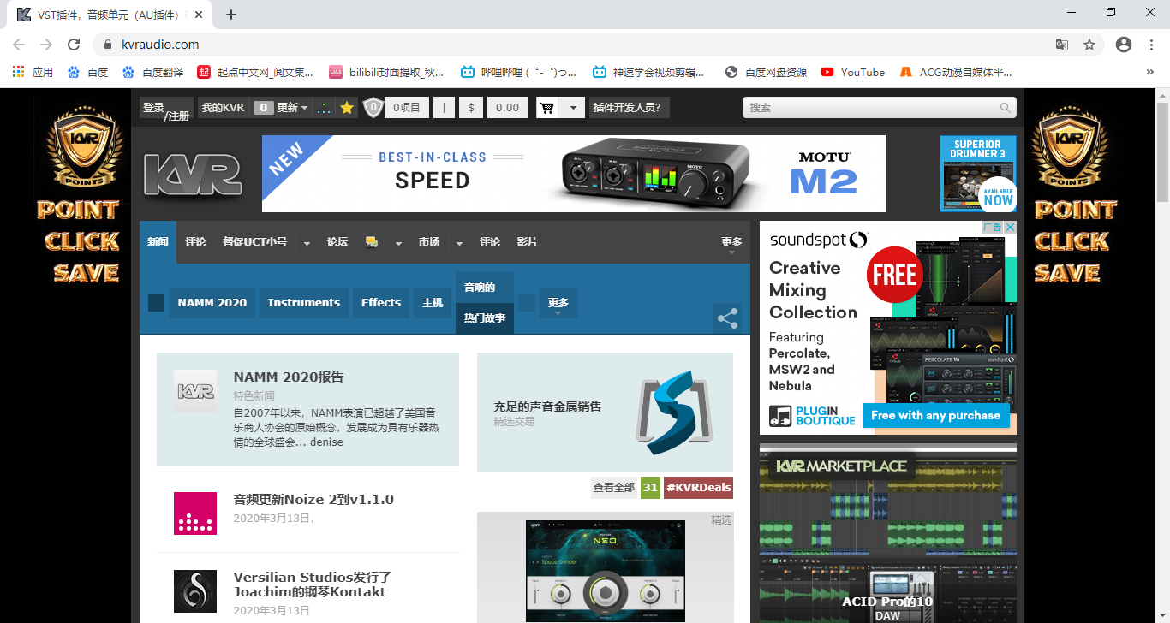Select the 新闻 tab
The height and width of the screenshot is (623, 1170).
[158, 242]
